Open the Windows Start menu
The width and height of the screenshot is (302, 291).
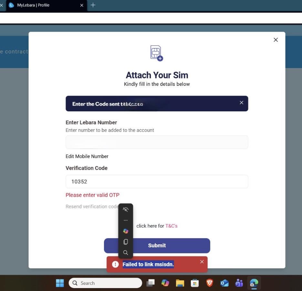[60, 283]
